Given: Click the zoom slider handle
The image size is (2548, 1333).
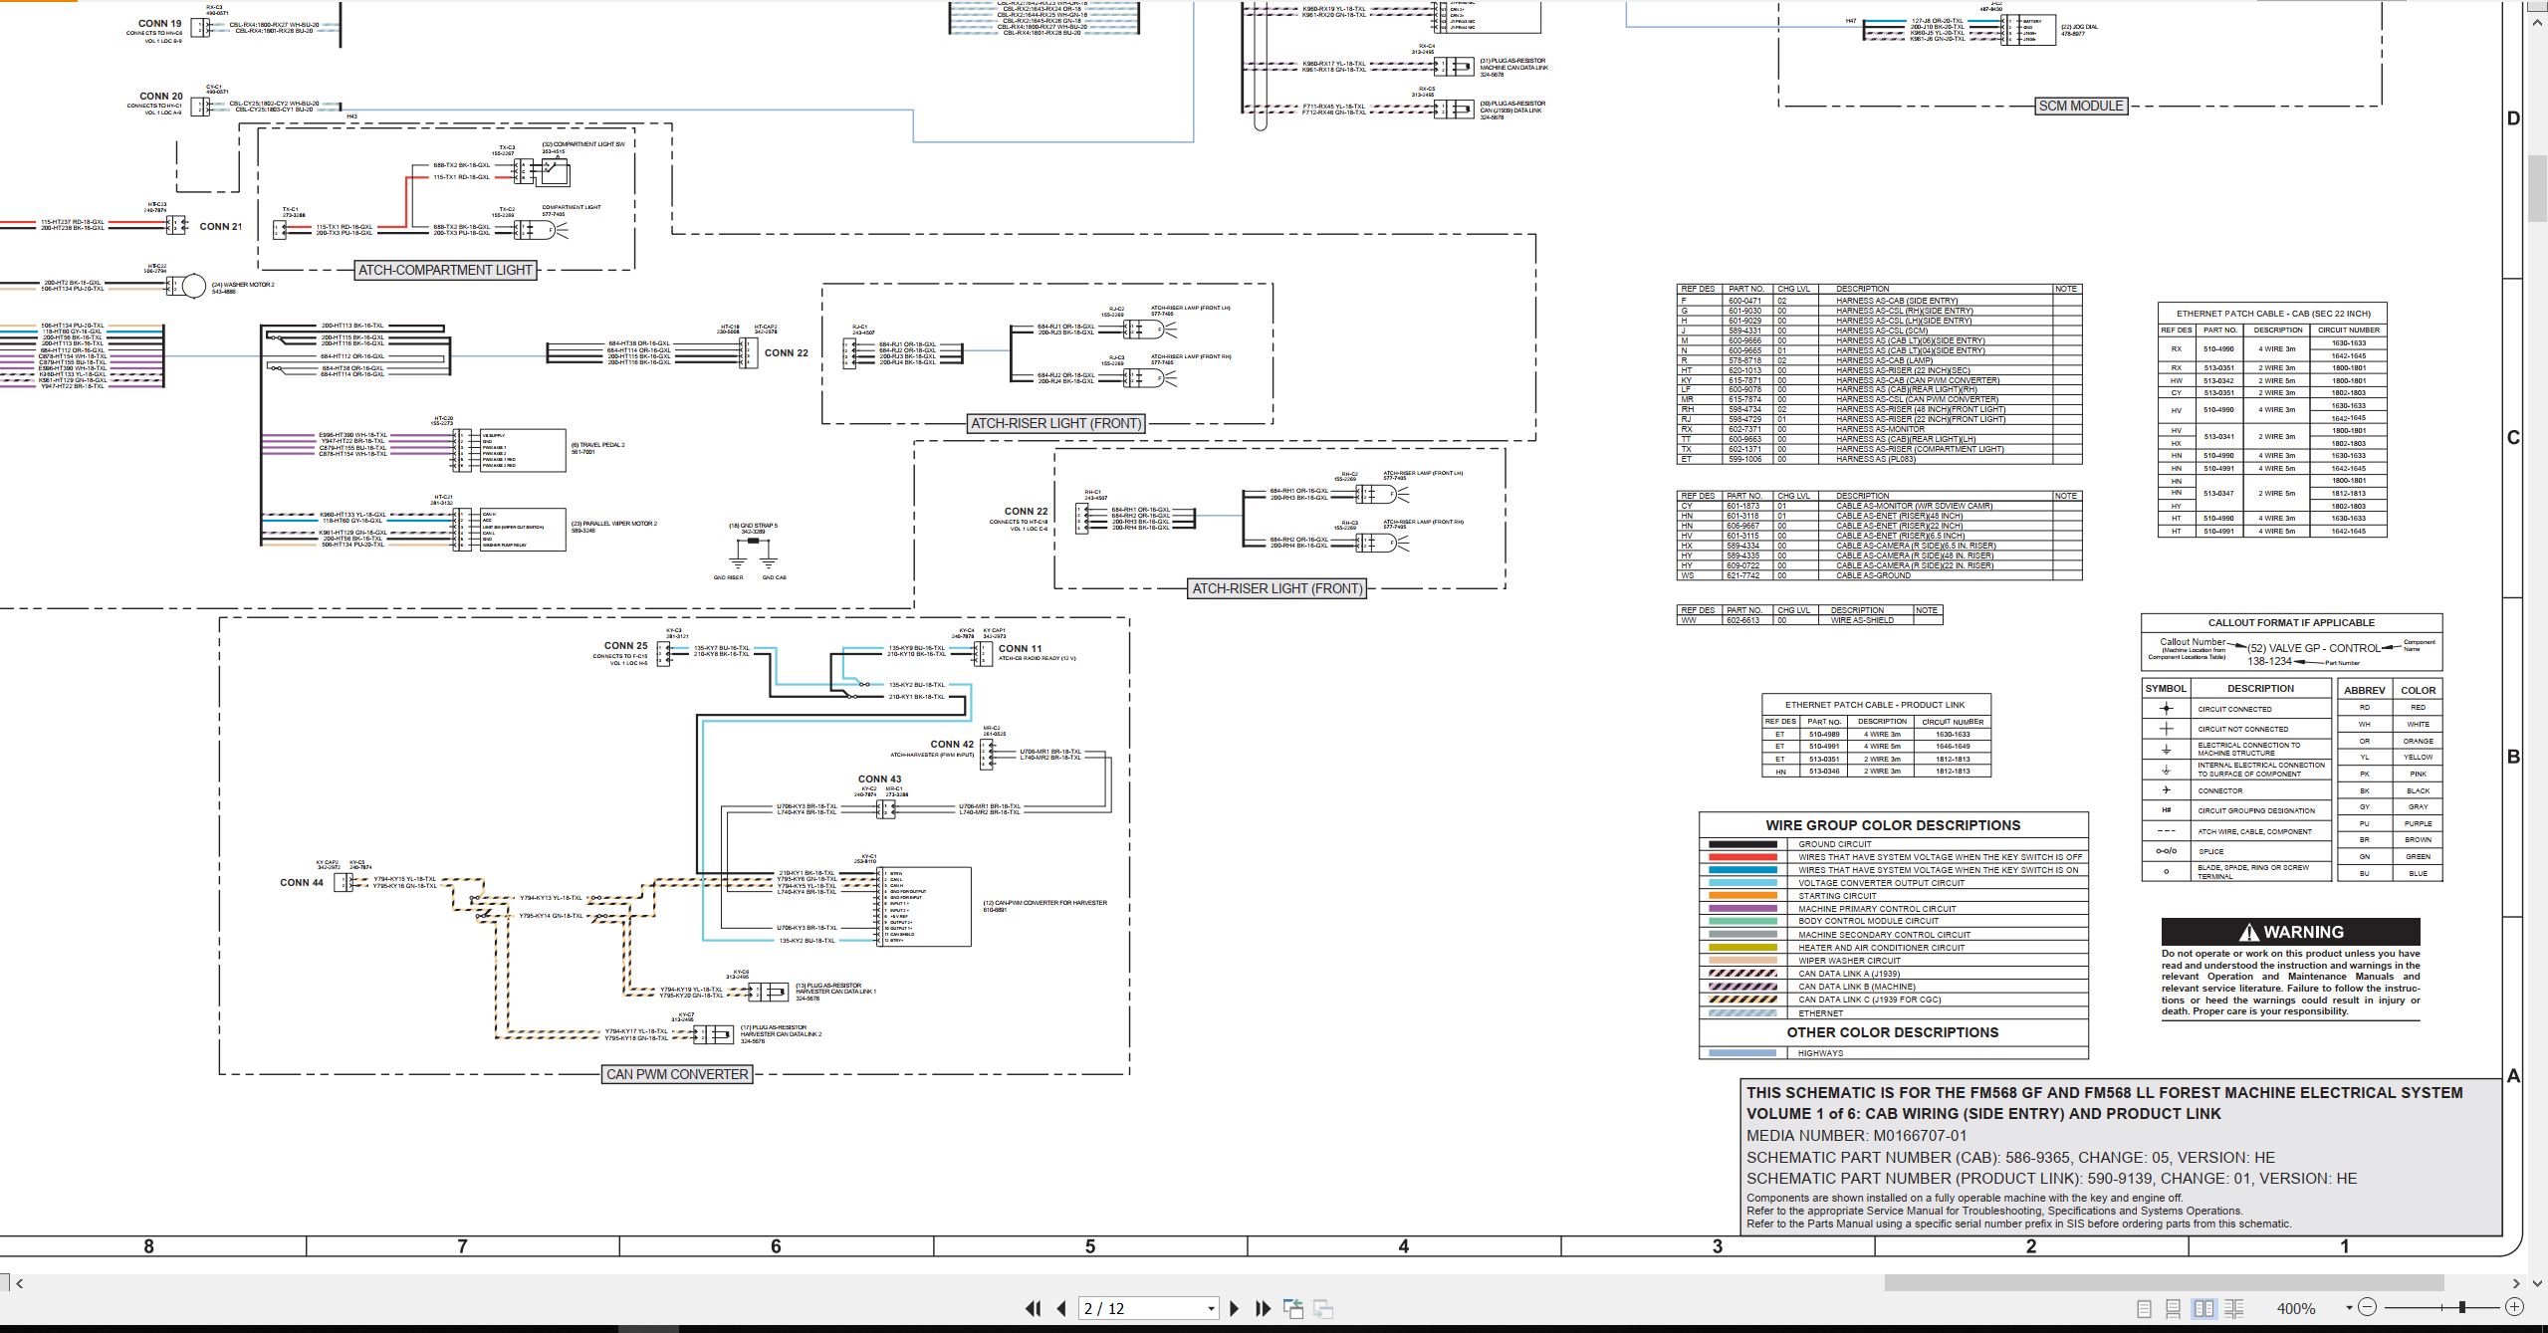Looking at the screenshot, I should pos(2462,1307).
